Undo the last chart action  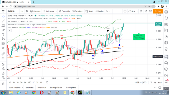tap(107, 11)
